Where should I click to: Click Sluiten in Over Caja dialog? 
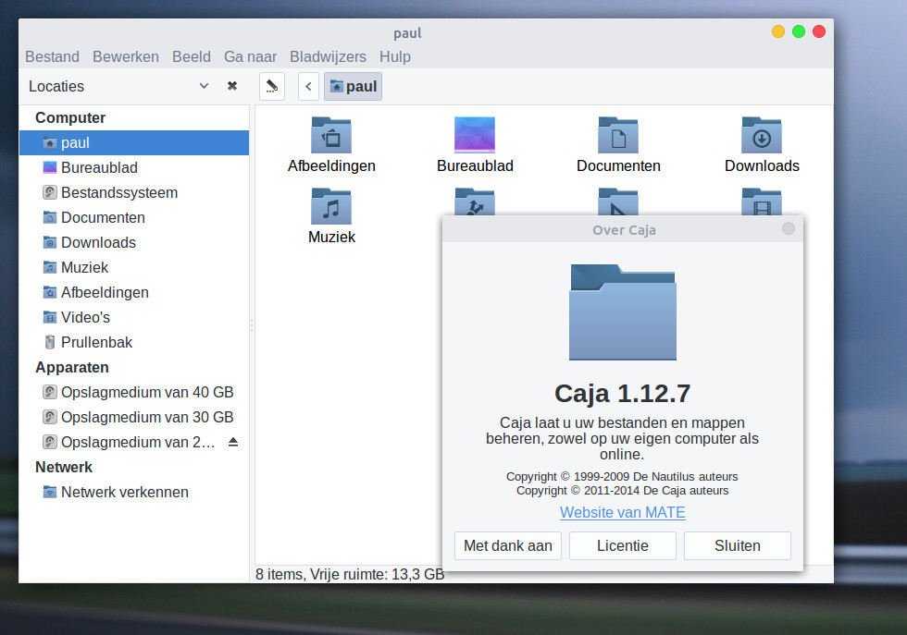738,546
